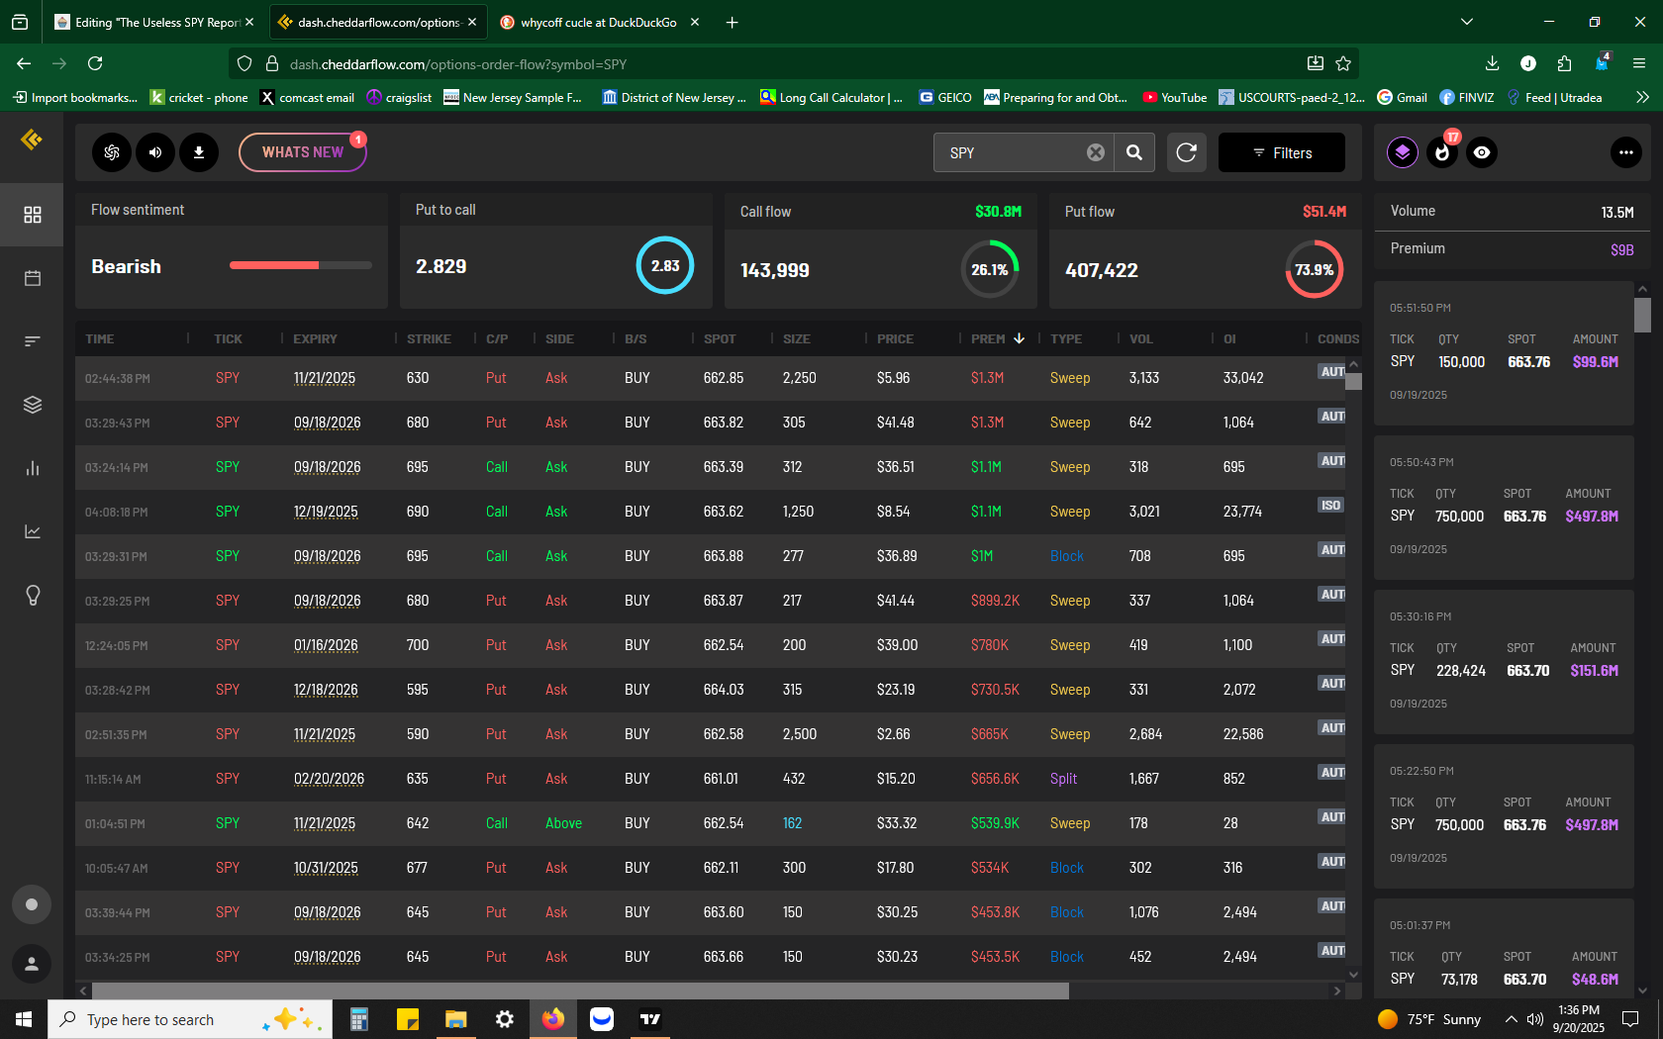Click the horizontal table scrollbar
This screenshot has width=1663, height=1039.
(x=580, y=991)
